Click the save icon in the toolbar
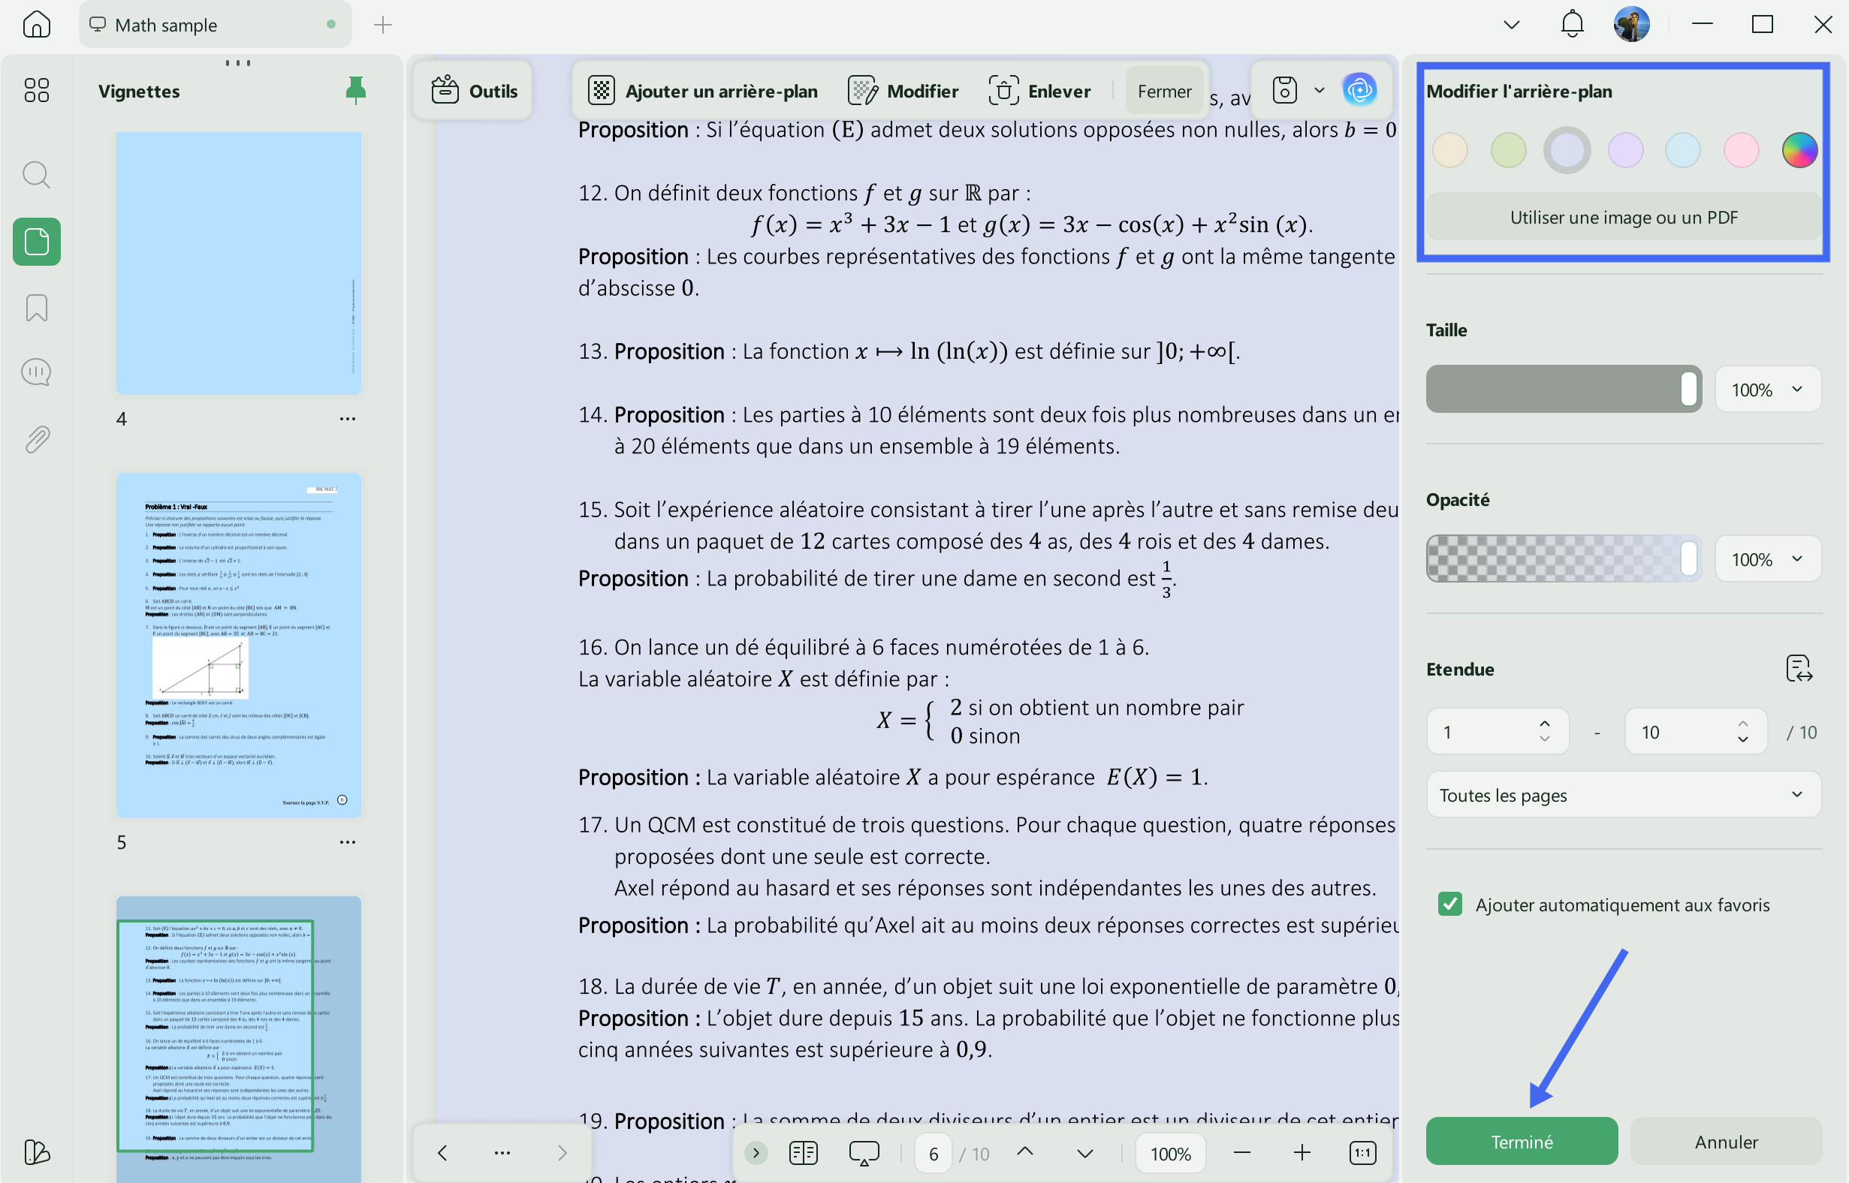The height and width of the screenshot is (1183, 1849). click(1285, 91)
